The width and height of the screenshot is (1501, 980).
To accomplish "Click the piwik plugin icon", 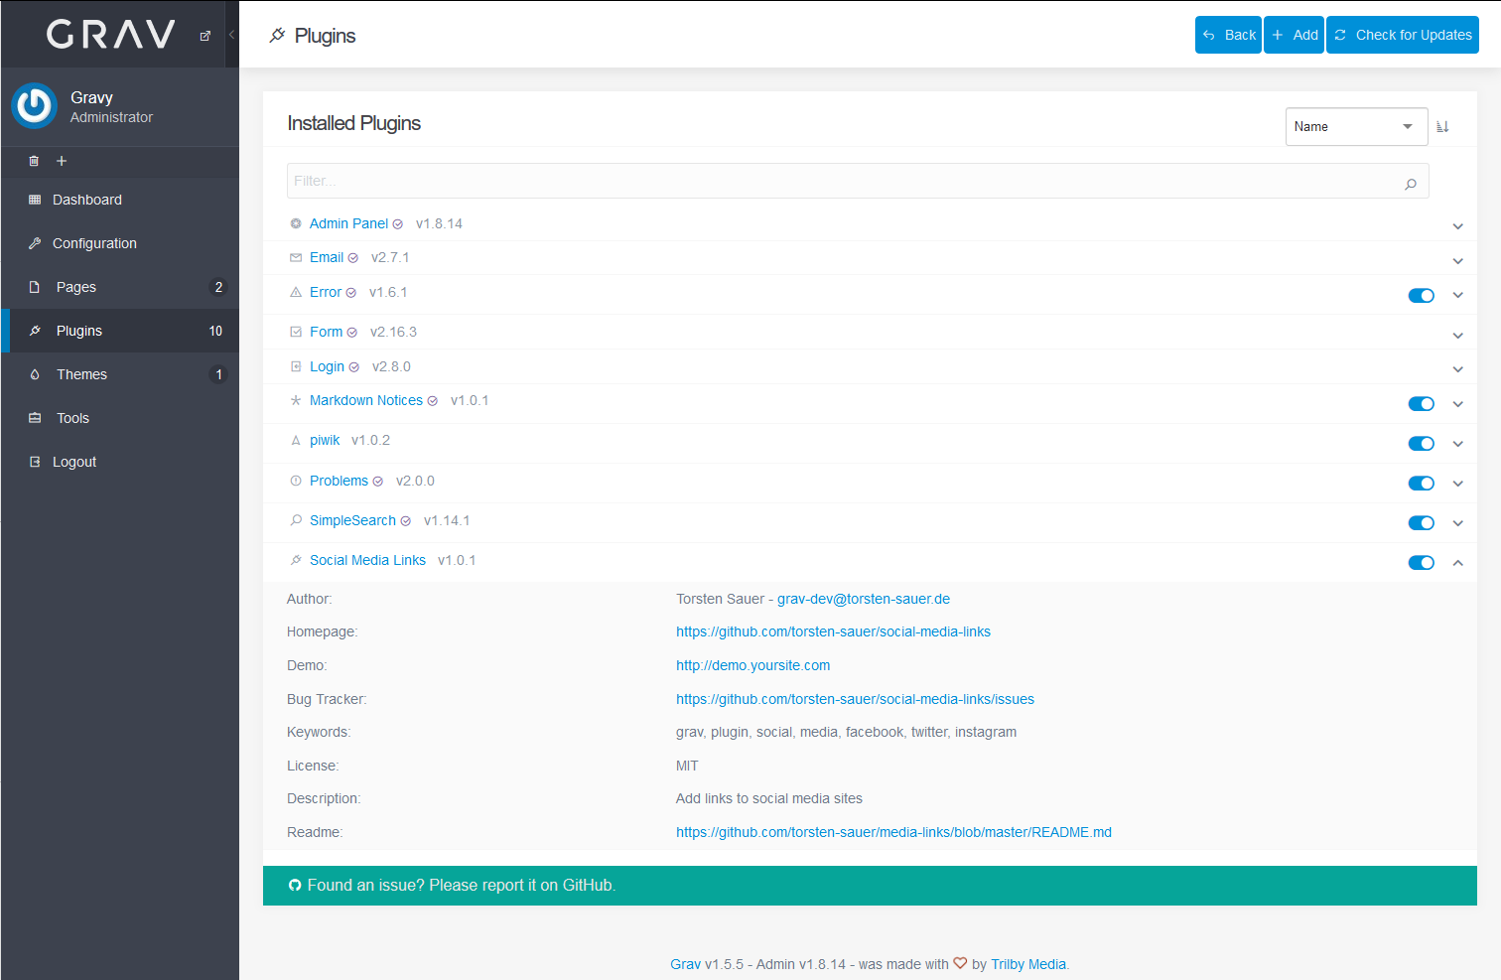I will [296, 440].
